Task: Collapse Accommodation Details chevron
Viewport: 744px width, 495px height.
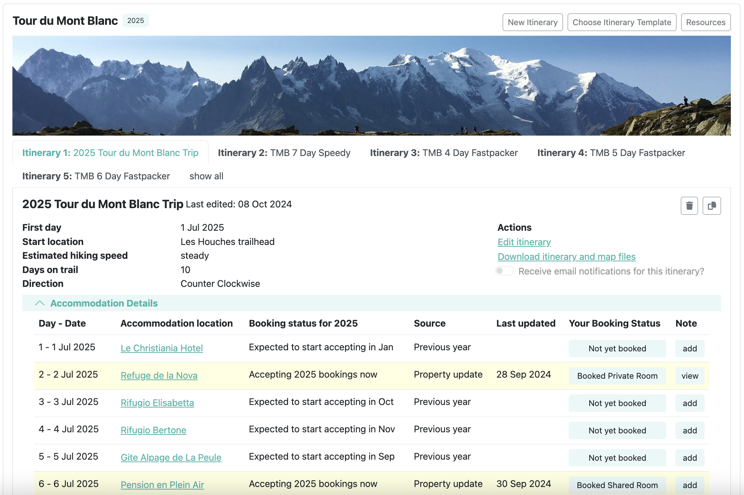Action: point(40,303)
